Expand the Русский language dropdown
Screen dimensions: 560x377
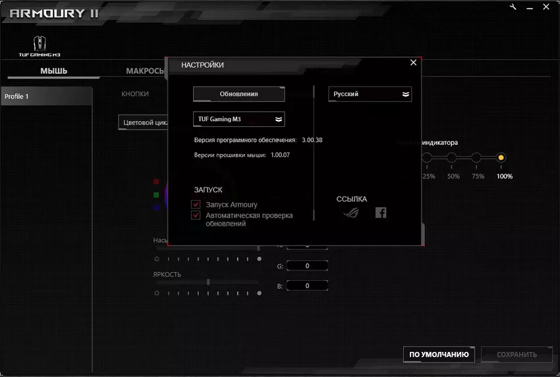[x=370, y=94]
